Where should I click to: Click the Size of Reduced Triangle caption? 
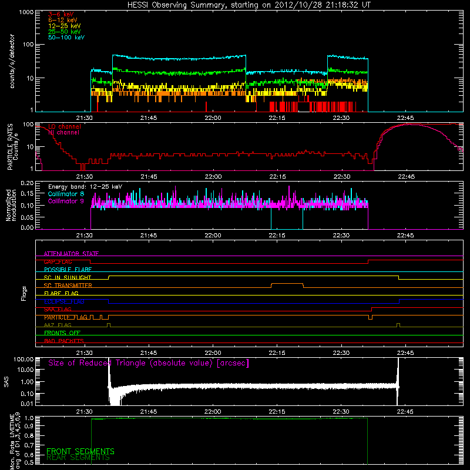pyautogui.click(x=149, y=363)
